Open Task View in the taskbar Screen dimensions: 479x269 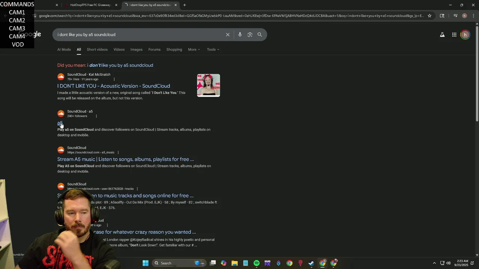pos(213,263)
